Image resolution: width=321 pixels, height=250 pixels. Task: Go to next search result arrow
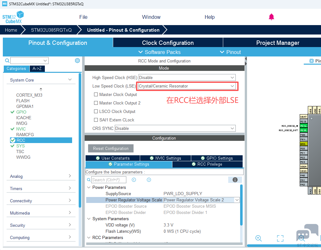tap(149, 180)
